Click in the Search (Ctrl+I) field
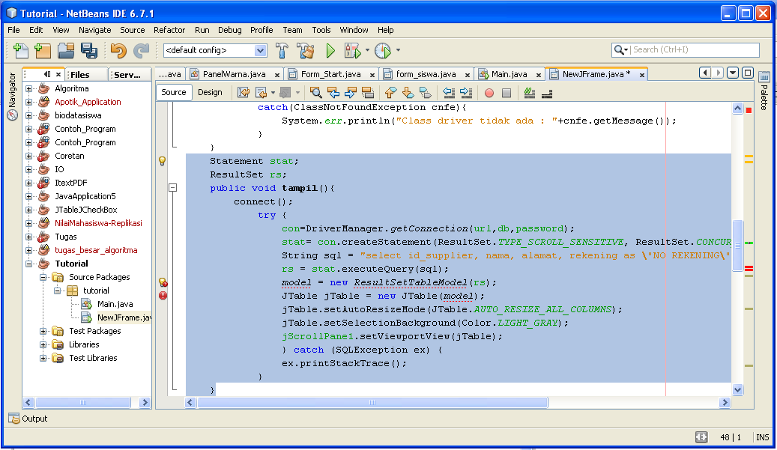 695,49
